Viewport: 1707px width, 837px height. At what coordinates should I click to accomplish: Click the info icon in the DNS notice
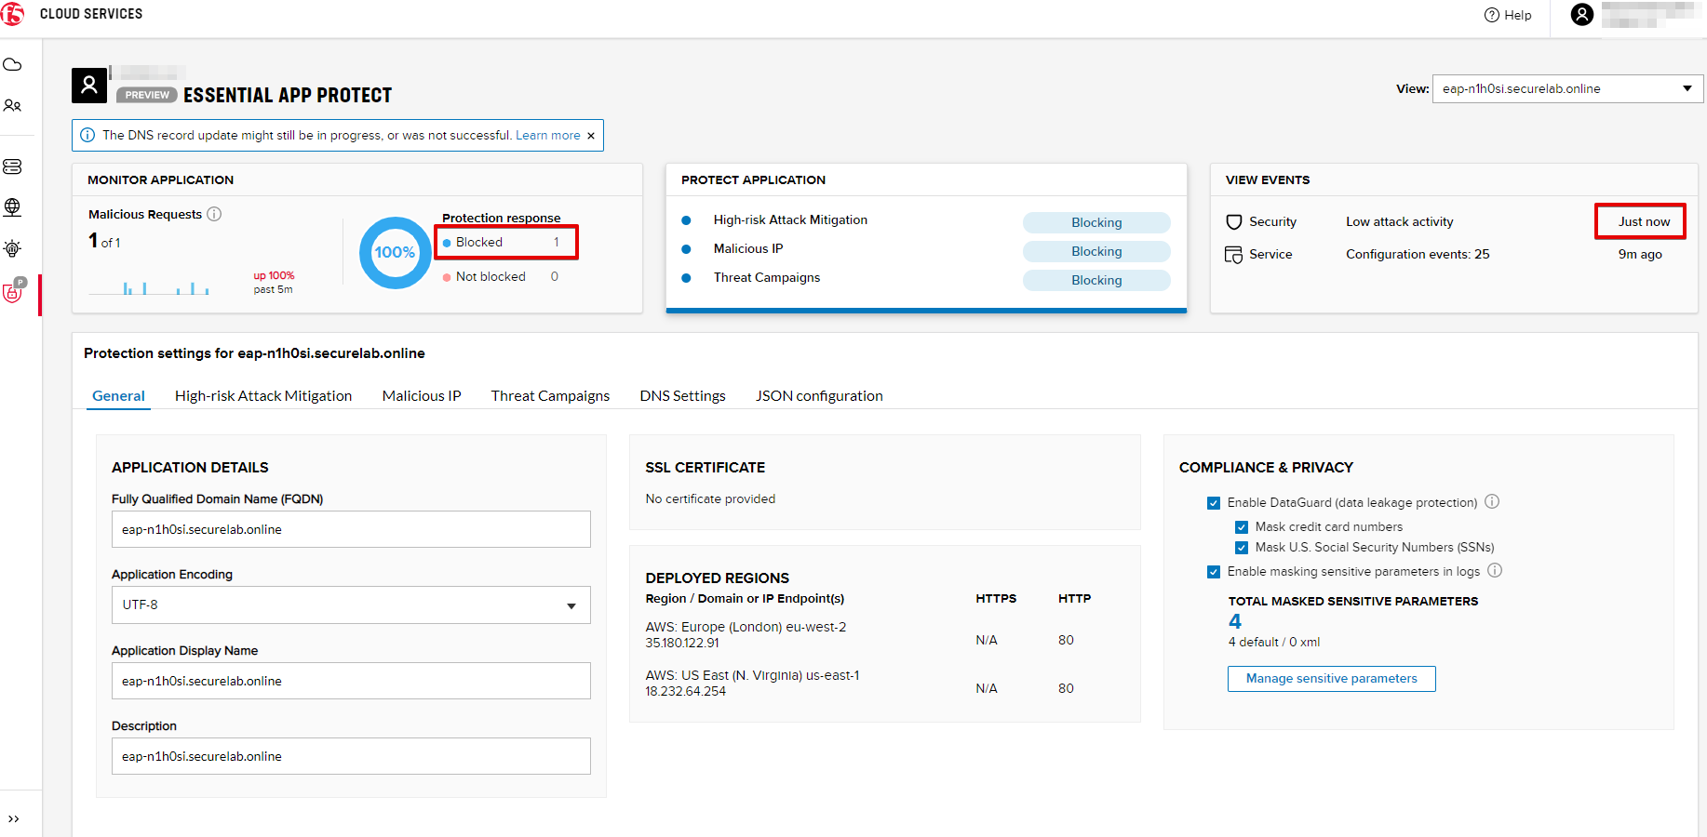point(87,135)
